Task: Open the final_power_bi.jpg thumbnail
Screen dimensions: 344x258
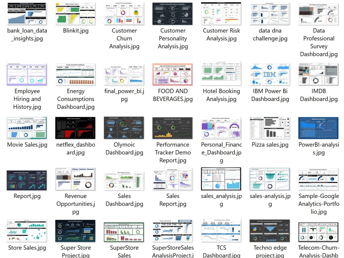Action: coord(124,74)
